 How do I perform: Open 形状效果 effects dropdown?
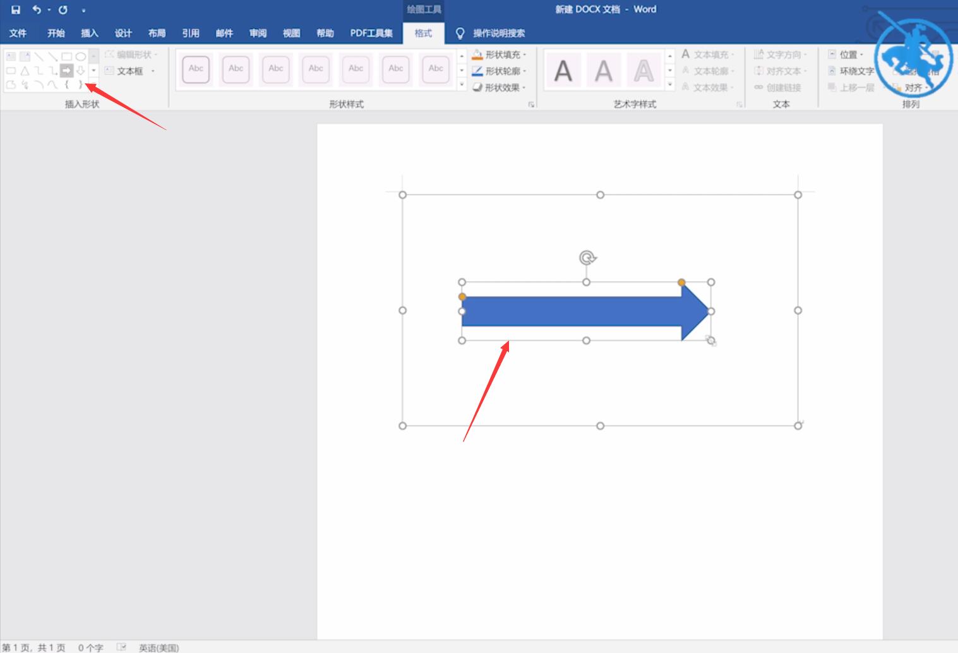pyautogui.click(x=500, y=88)
